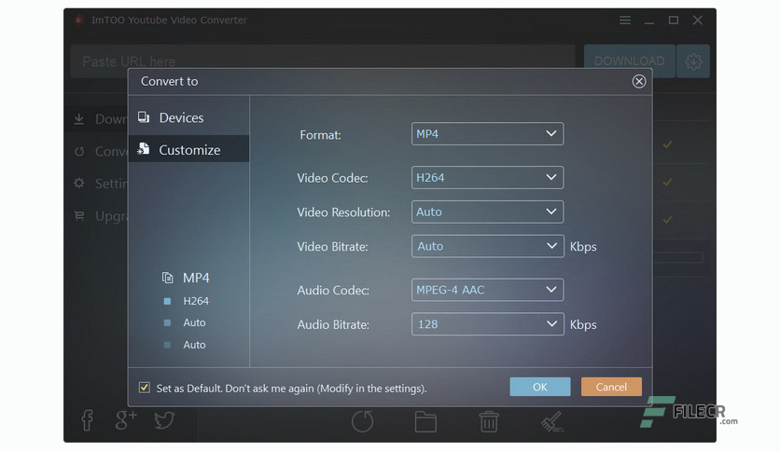This screenshot has height=451, width=780.
Task: Select the Customize tab
Action: [188, 149]
